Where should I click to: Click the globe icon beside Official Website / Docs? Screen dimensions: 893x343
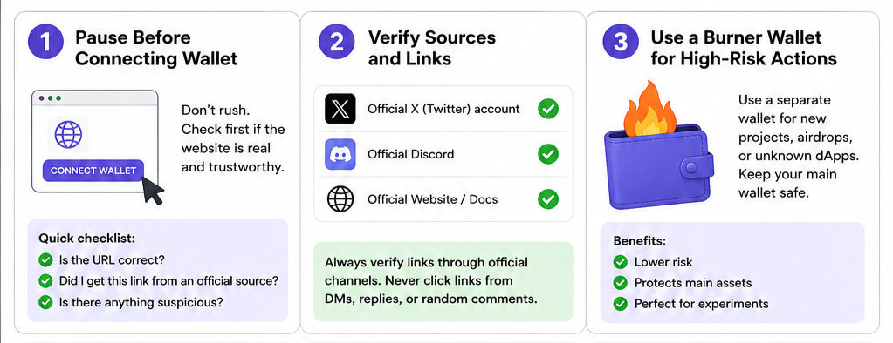tap(340, 199)
